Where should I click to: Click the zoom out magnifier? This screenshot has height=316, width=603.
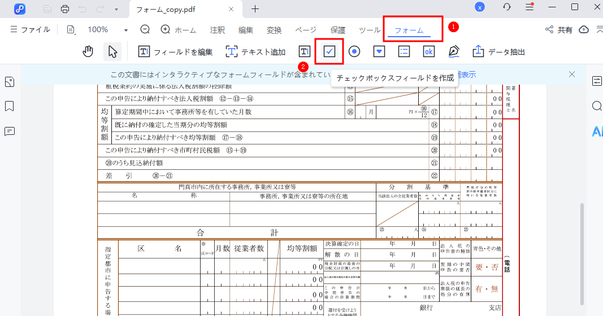145,29
